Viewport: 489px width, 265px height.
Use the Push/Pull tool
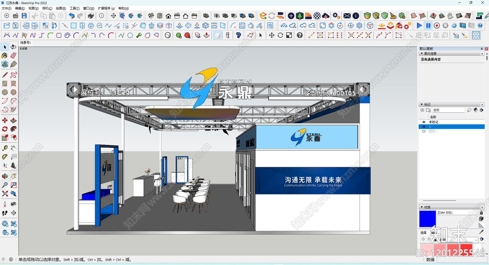13,120
